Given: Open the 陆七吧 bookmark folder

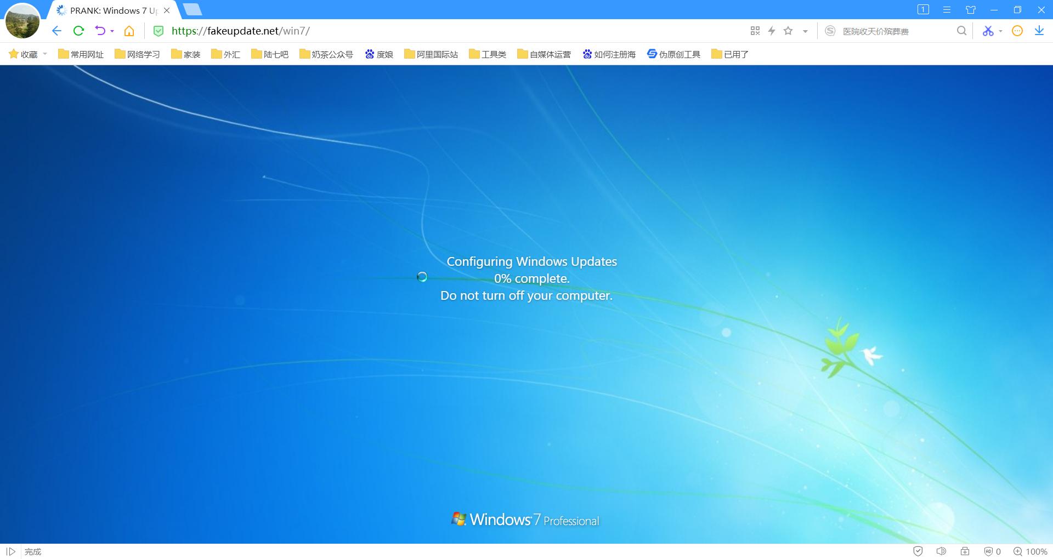Looking at the screenshot, I should pos(270,54).
